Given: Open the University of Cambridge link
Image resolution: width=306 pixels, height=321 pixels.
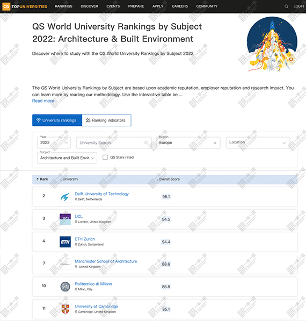Looking at the screenshot, I should point(97,306).
